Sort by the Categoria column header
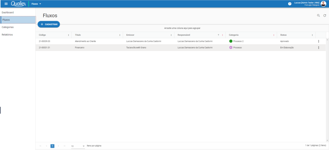329x150 pixels. (234, 35)
